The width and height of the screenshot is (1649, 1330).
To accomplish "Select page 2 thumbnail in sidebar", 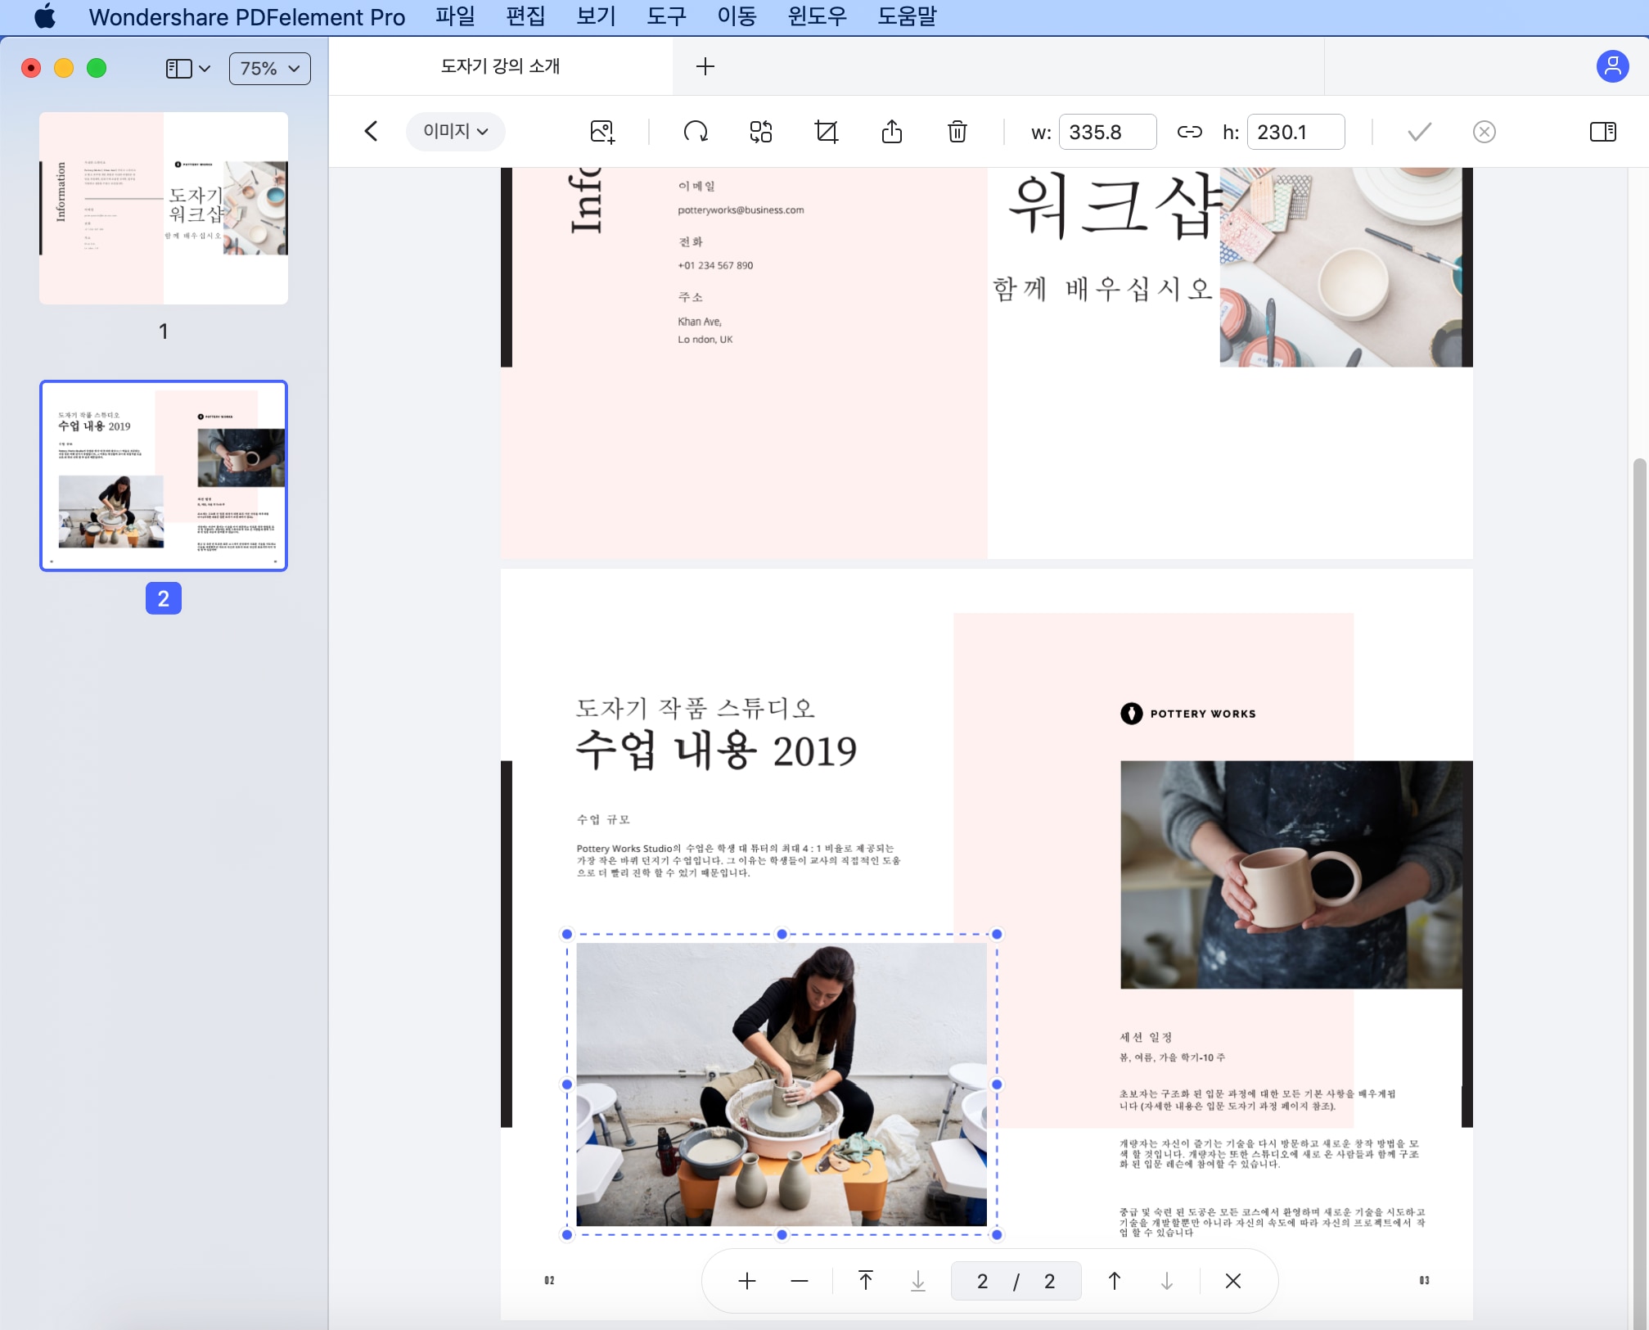I will pyautogui.click(x=164, y=476).
